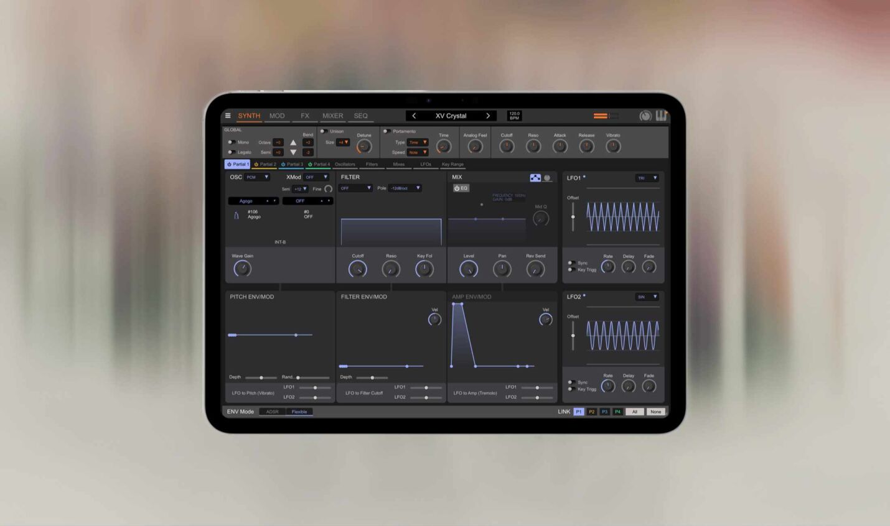890x526 pixels.
Task: Select the MIX graph view icon
Action: [535, 178]
